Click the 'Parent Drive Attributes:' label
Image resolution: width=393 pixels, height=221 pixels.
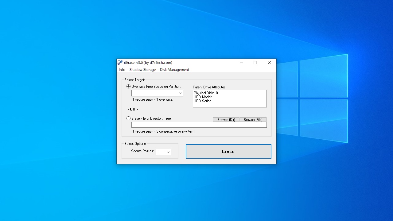[209, 87]
